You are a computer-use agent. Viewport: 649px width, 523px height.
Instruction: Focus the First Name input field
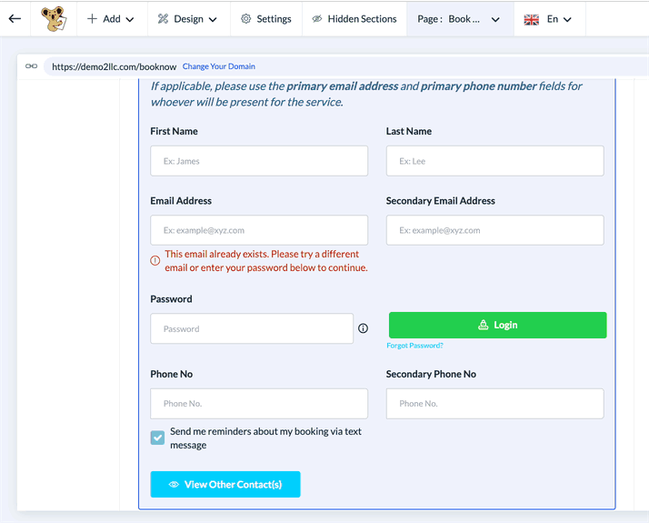click(259, 161)
